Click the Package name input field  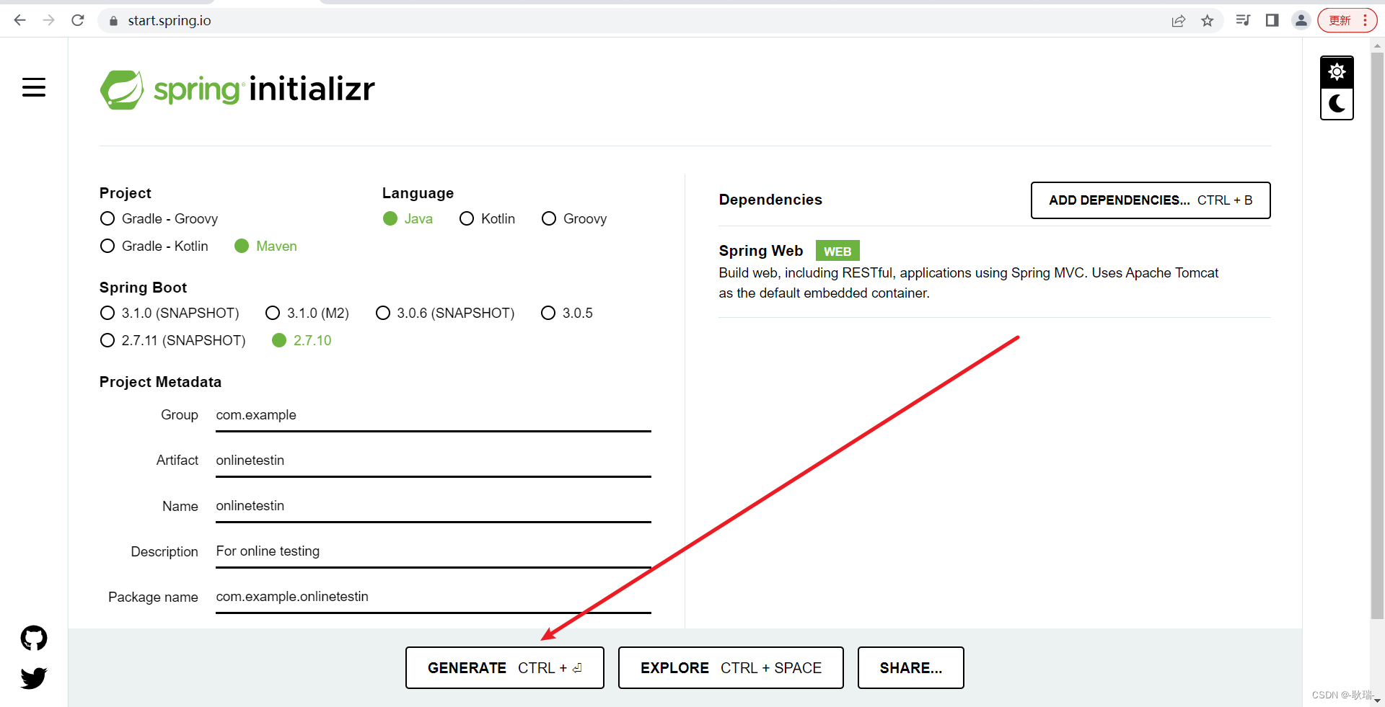click(434, 597)
